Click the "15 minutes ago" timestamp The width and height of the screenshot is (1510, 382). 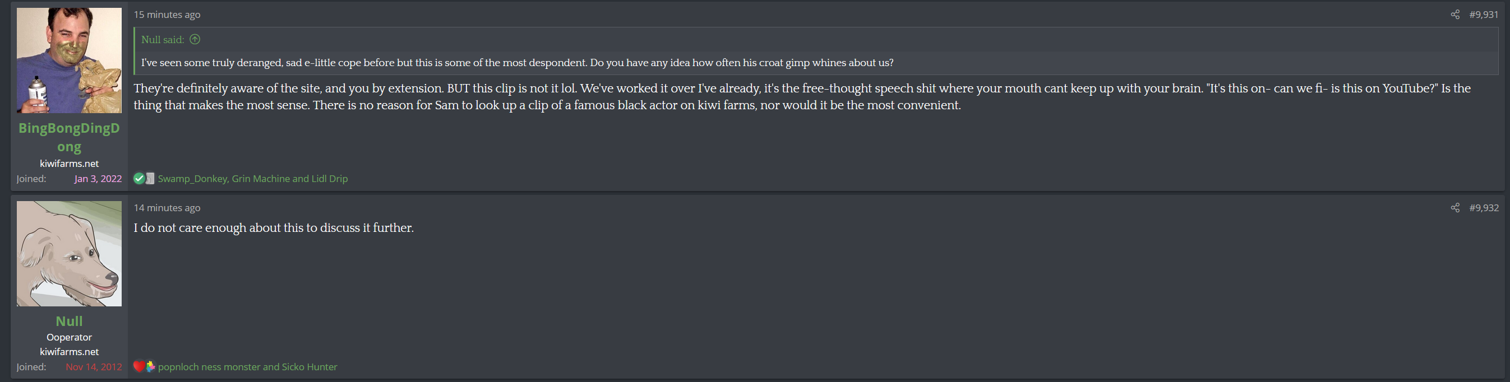click(x=167, y=15)
